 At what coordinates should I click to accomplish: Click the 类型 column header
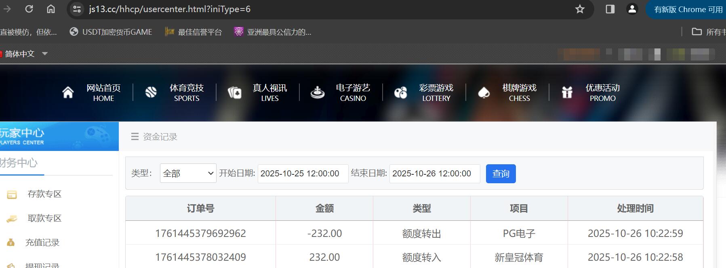point(422,208)
